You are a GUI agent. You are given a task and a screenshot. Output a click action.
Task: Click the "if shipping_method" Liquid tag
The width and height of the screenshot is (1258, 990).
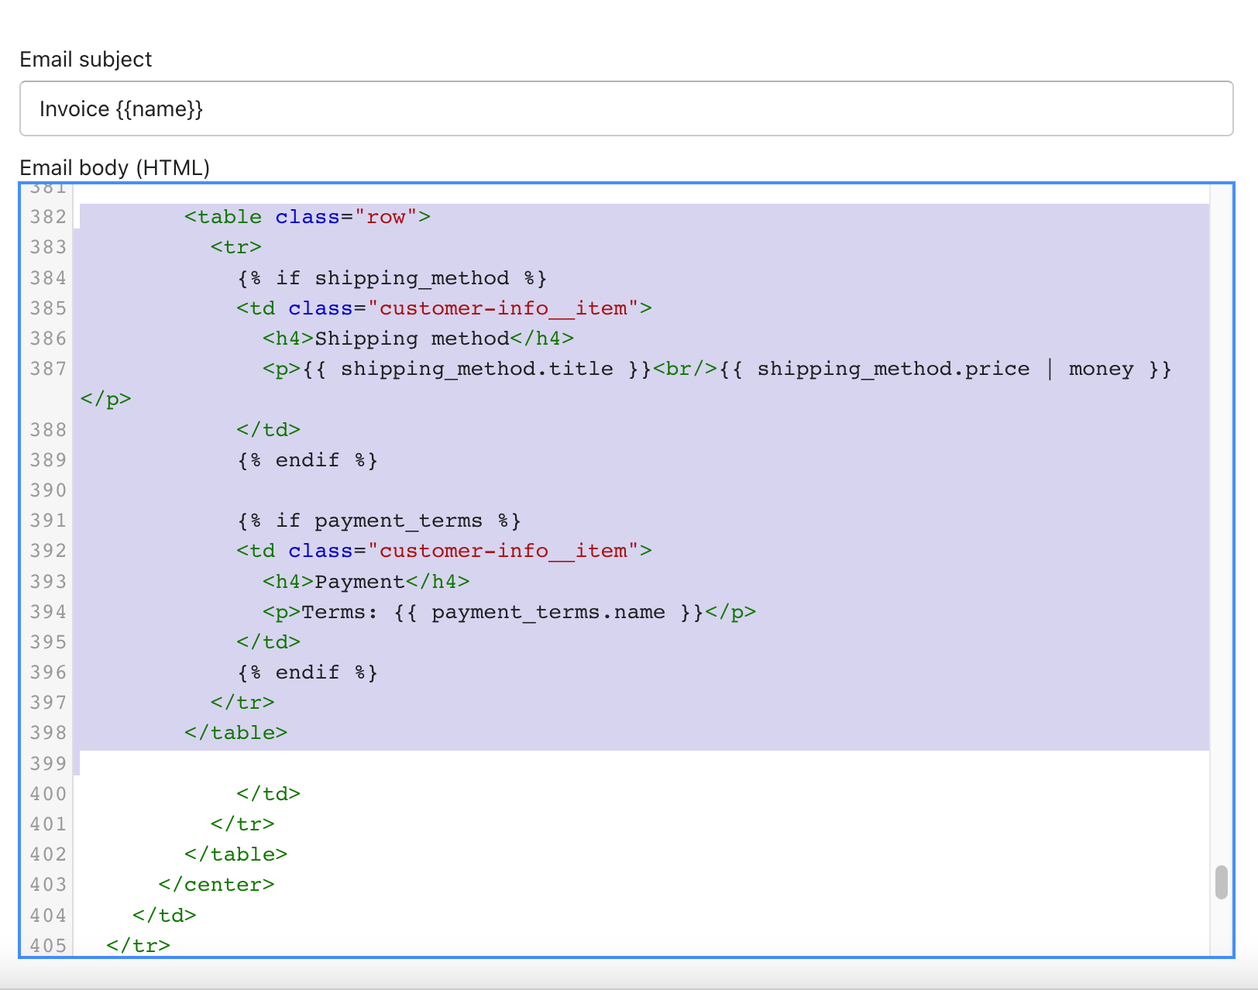click(x=392, y=278)
